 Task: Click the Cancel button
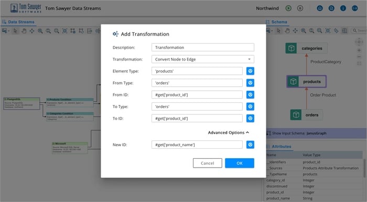click(x=208, y=163)
